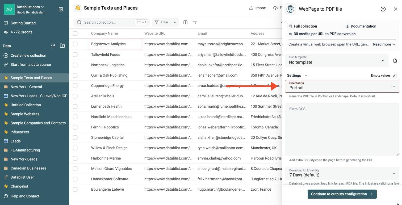This screenshot has width=402, height=205.
Task: Click the new folder icon in Data header
Action: click(x=62, y=46)
